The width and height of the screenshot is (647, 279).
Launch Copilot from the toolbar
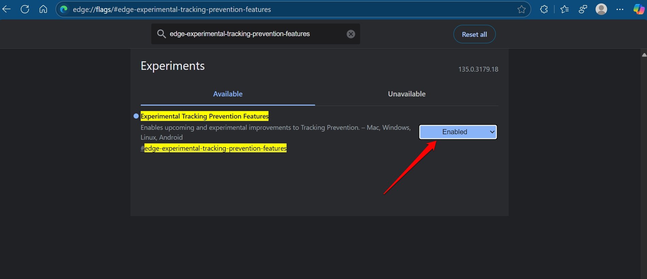point(638,9)
